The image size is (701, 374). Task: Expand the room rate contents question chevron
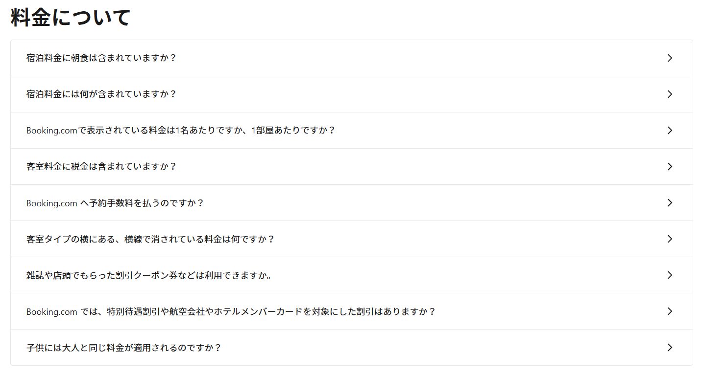[670, 94]
